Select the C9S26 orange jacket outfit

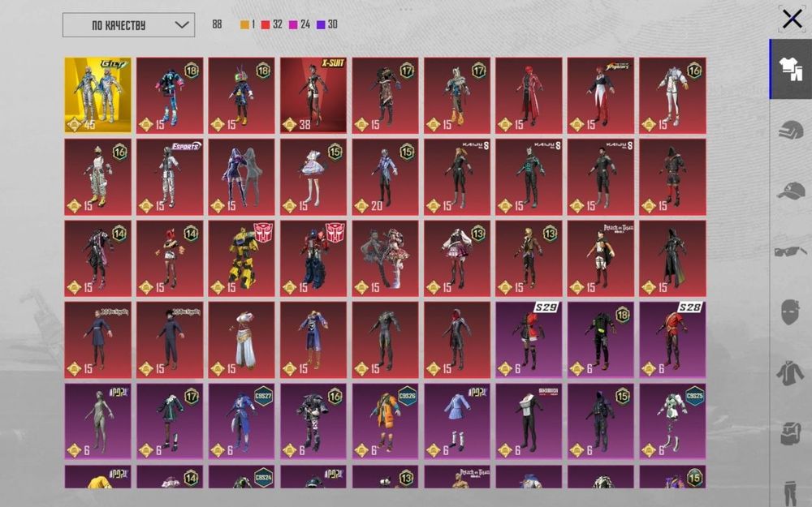point(385,421)
